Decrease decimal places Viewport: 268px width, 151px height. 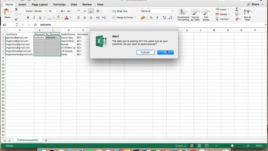pyautogui.click(x=170, y=18)
